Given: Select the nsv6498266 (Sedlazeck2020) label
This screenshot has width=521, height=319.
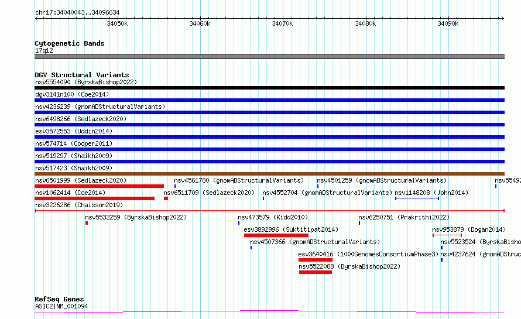Looking at the screenshot, I should coord(81,119).
